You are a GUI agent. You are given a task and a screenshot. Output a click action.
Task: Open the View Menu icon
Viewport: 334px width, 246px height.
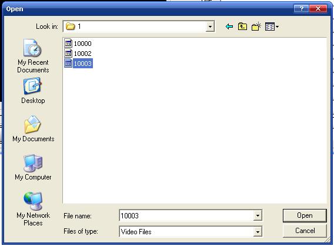(x=272, y=26)
